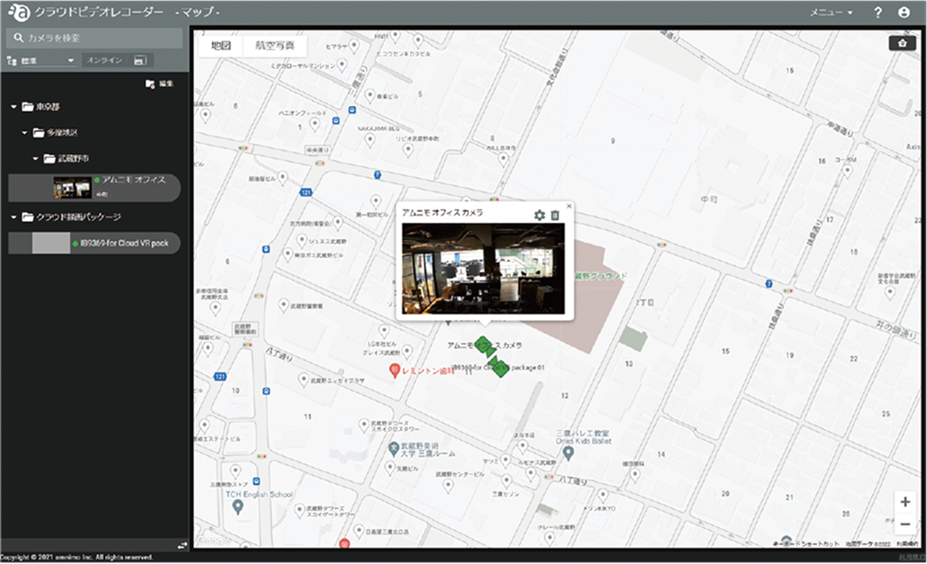Click the 三鷹バレエ教室 map pin
The height and width of the screenshot is (564, 927).
click(568, 454)
